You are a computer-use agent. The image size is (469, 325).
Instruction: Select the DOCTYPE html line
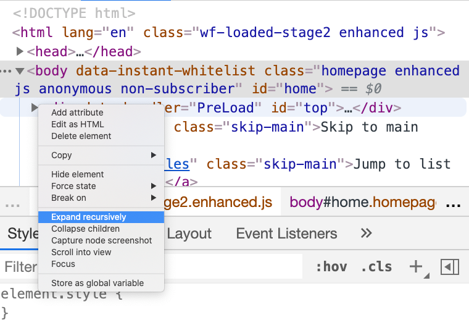coord(74,13)
